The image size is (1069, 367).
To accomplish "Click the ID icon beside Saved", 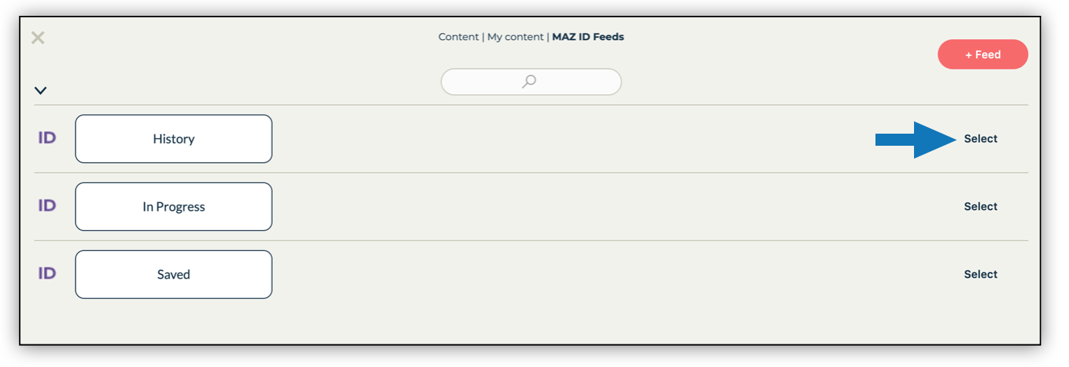I will pos(47,273).
